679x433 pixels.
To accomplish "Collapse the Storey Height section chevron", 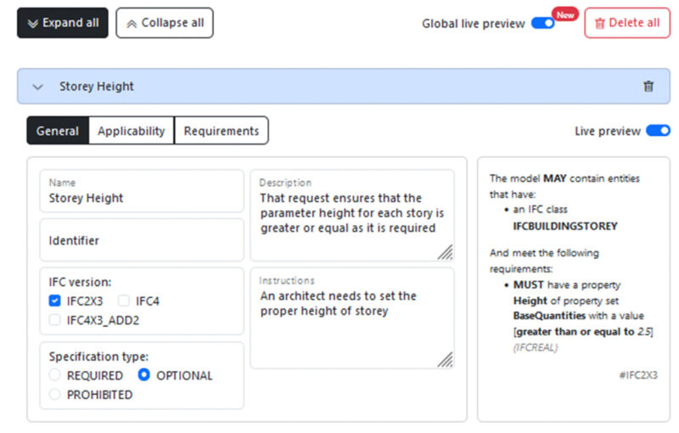I will (x=37, y=87).
